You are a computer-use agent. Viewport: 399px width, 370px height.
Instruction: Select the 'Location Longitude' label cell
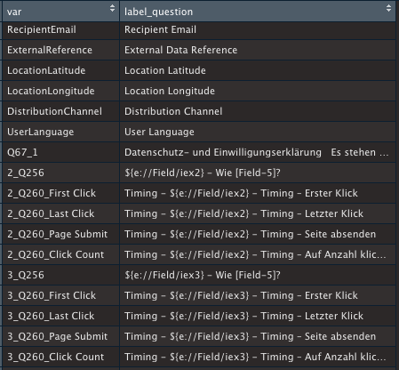click(x=258, y=91)
